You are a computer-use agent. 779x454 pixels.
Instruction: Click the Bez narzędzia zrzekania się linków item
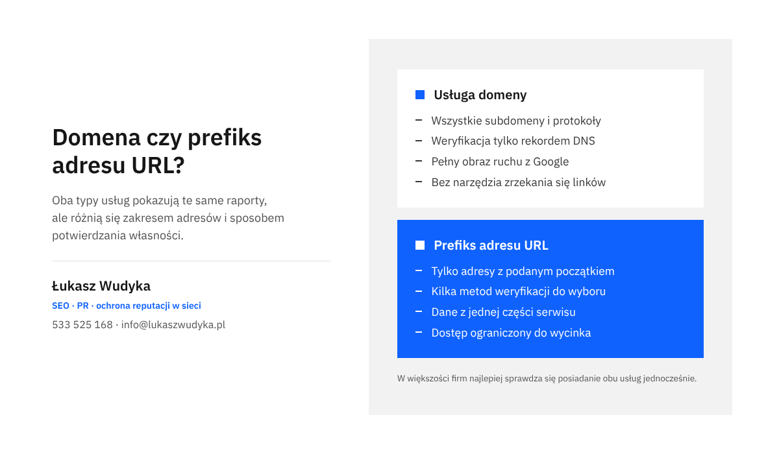click(519, 182)
